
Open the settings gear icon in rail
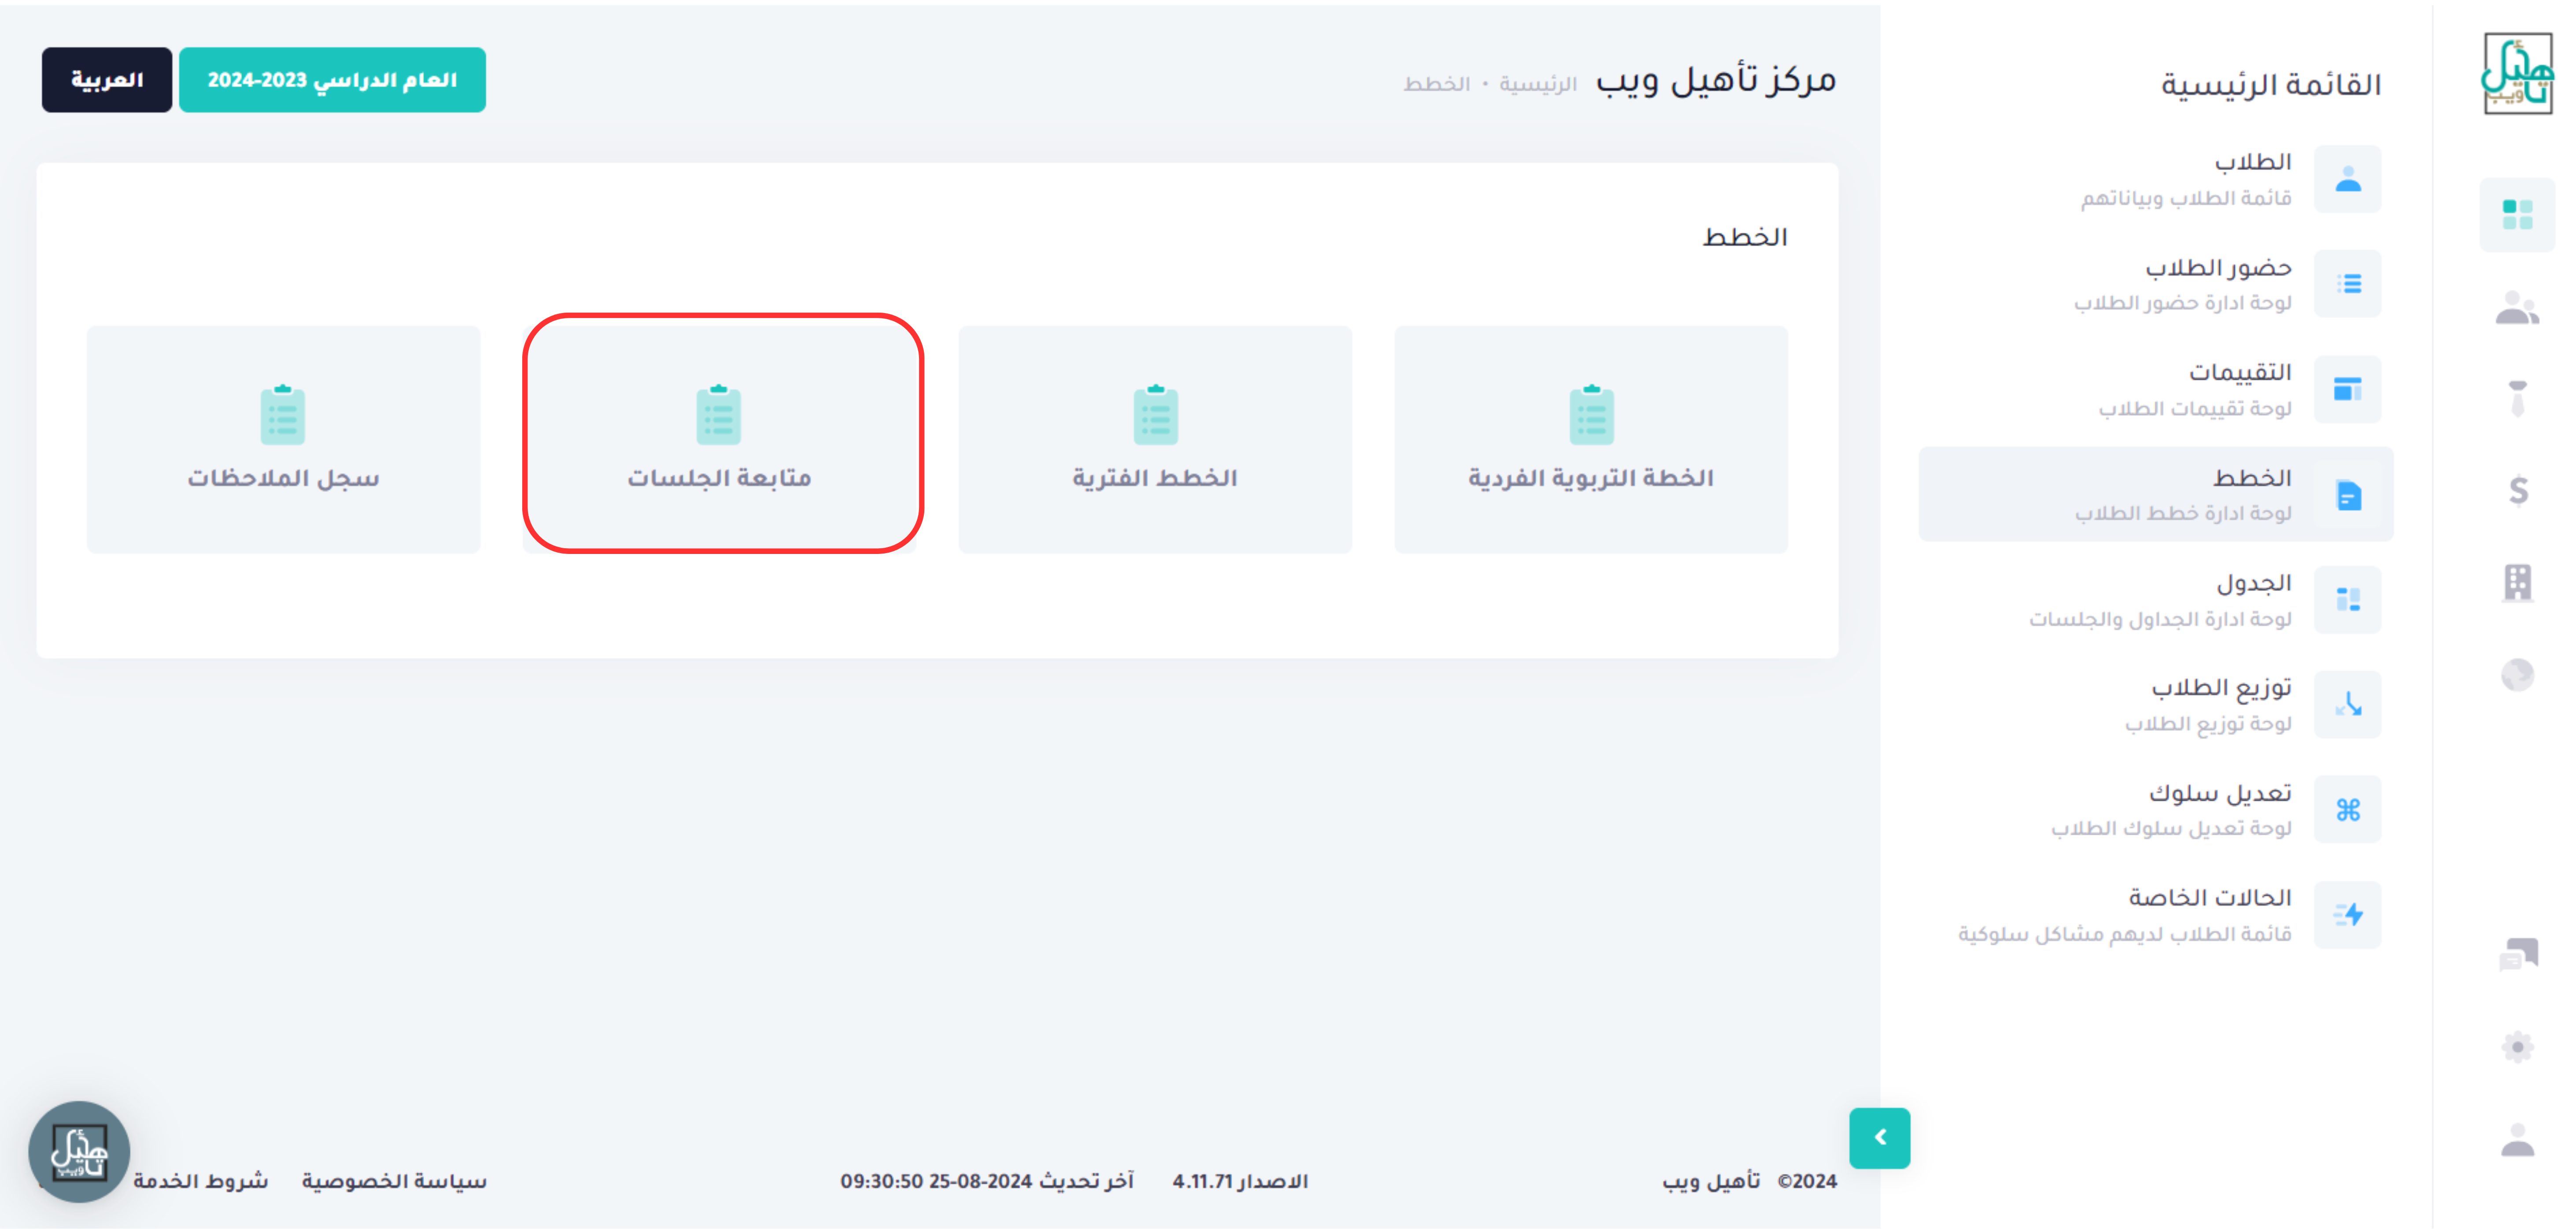[x=2517, y=1047]
